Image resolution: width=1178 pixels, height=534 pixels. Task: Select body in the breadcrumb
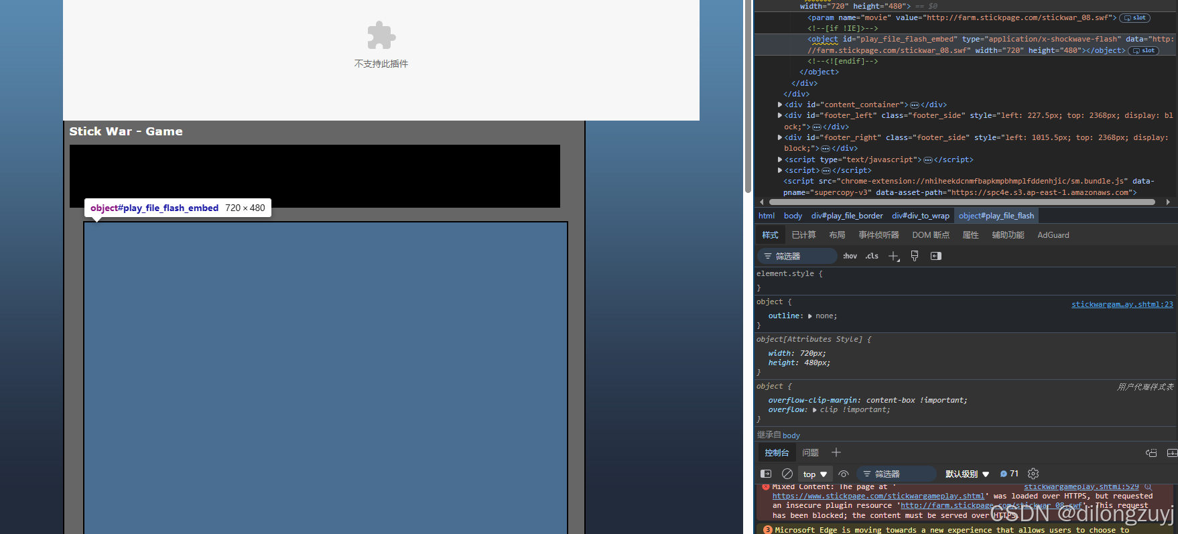793,216
